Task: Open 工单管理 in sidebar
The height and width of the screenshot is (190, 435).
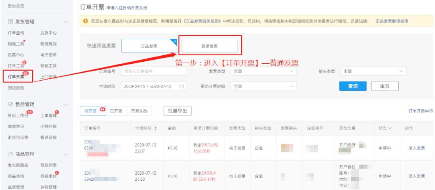Action: click(x=48, y=115)
